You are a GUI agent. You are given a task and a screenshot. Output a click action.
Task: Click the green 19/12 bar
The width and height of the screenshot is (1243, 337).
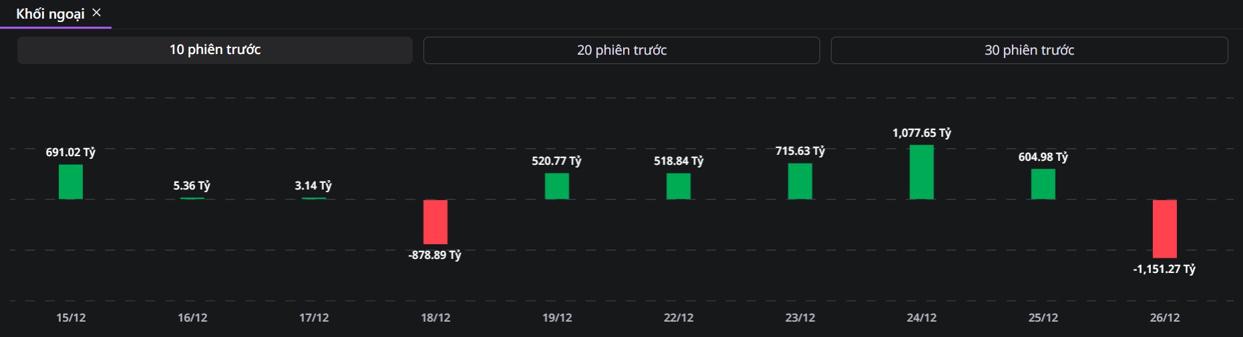(x=557, y=186)
